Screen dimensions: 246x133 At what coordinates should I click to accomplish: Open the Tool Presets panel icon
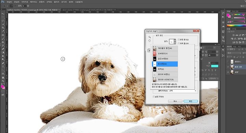pyautogui.click(x=223, y=56)
